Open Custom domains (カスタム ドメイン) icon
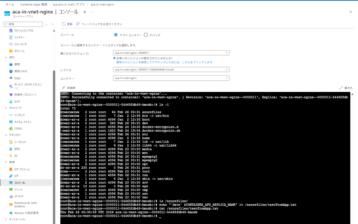Screen dimensions: 358x224 coord(11,122)
